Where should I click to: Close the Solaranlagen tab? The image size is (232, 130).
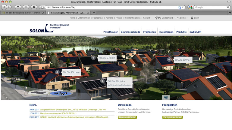[88, 13]
